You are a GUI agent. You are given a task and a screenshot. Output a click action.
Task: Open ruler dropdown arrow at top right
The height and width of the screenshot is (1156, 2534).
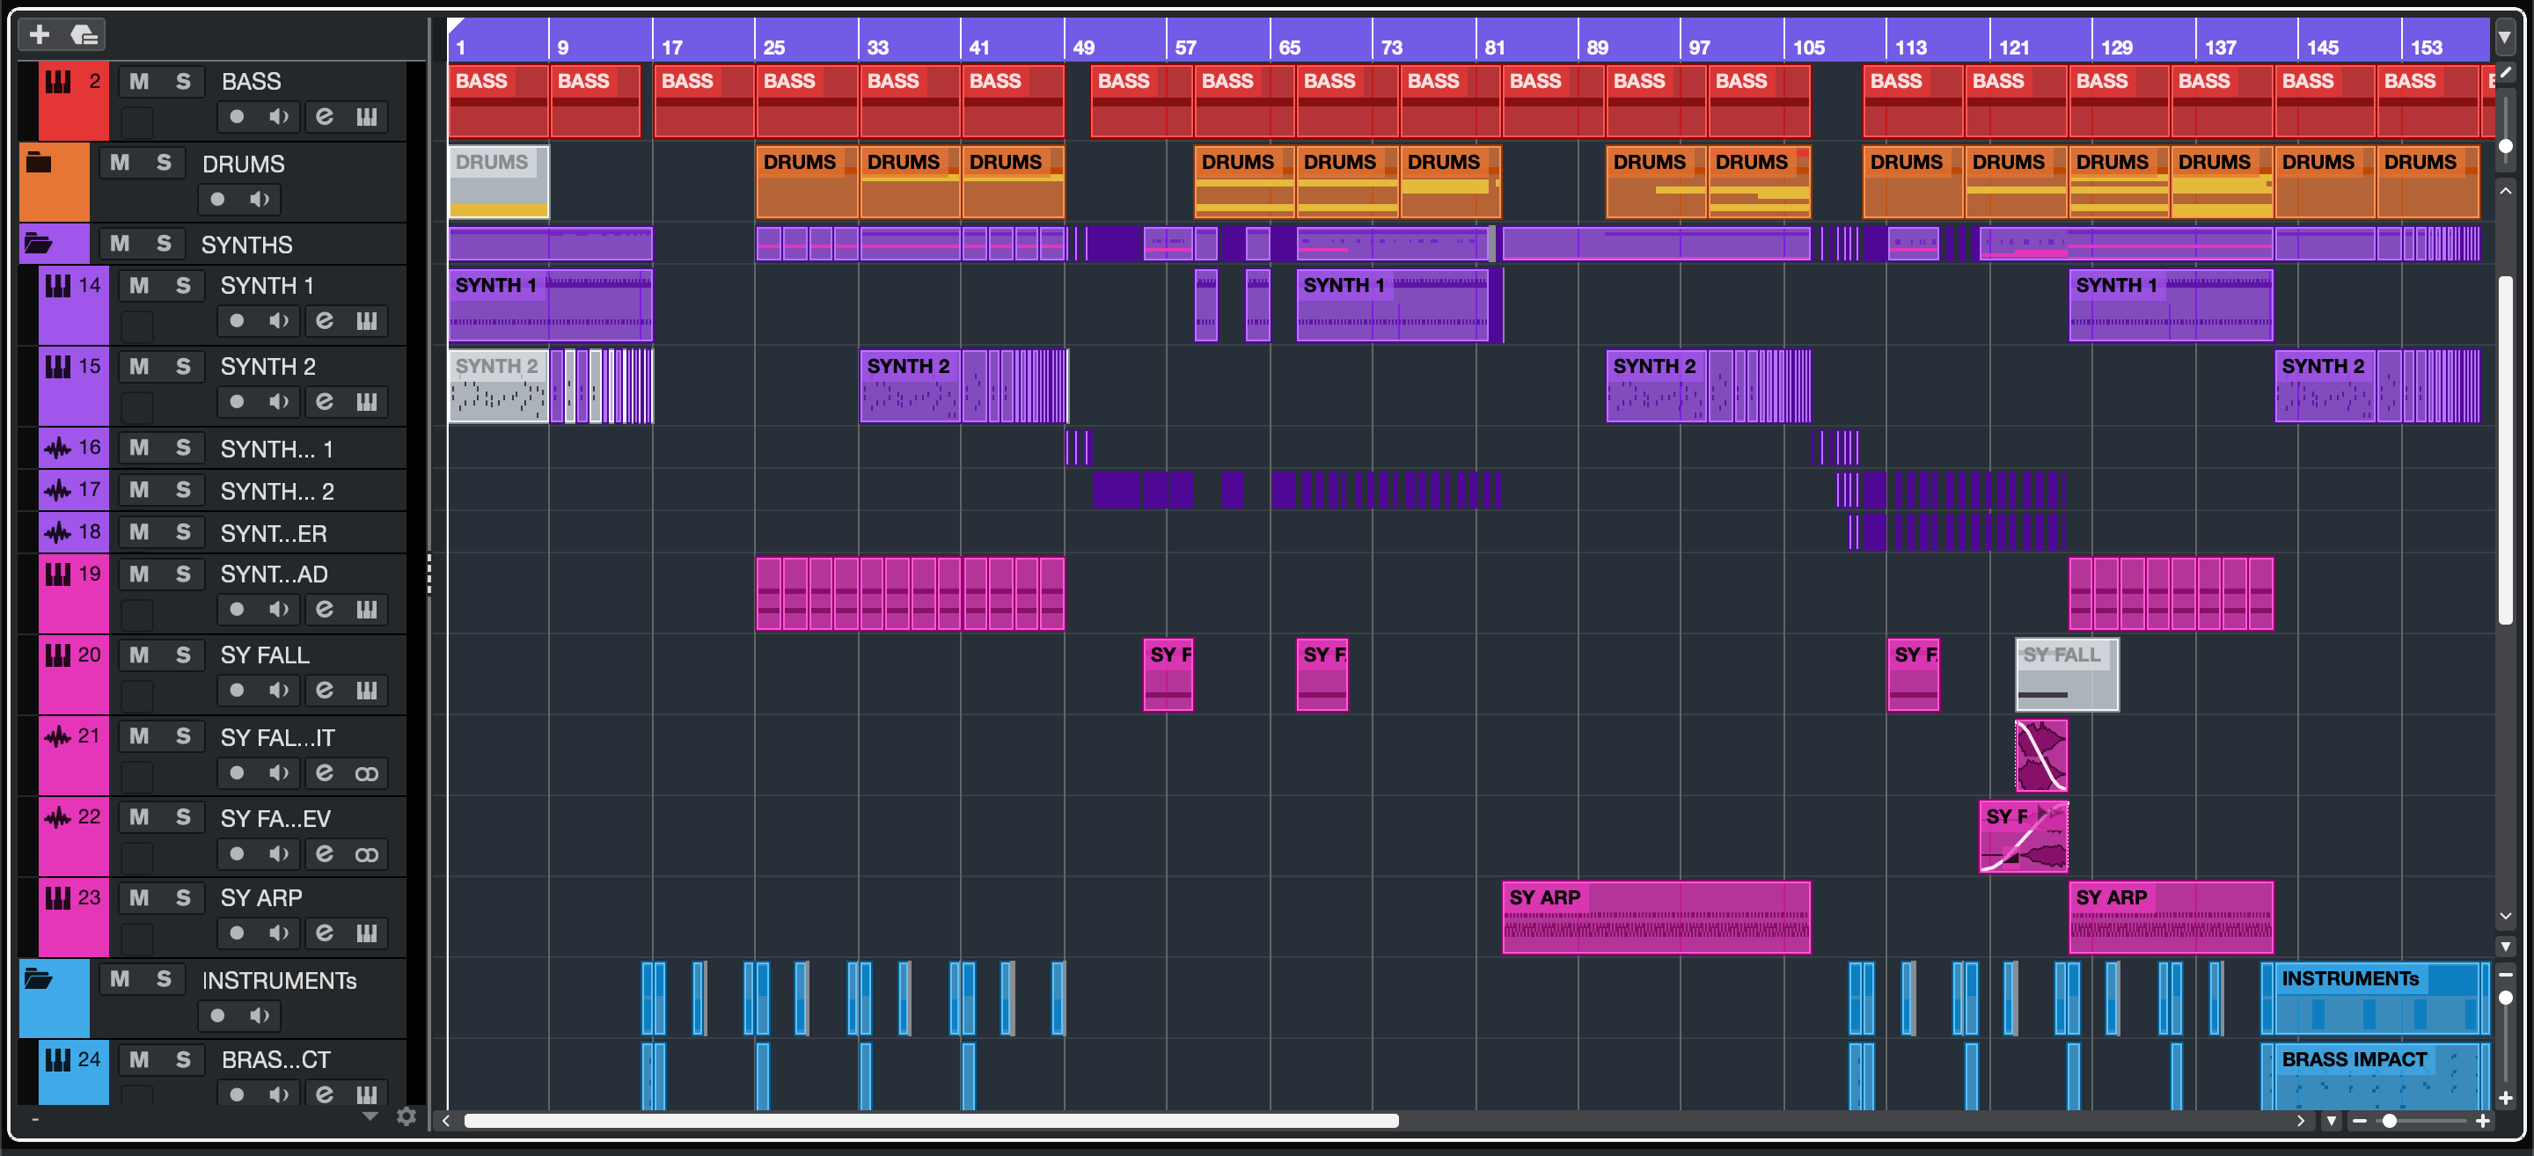pyautogui.click(x=2504, y=37)
